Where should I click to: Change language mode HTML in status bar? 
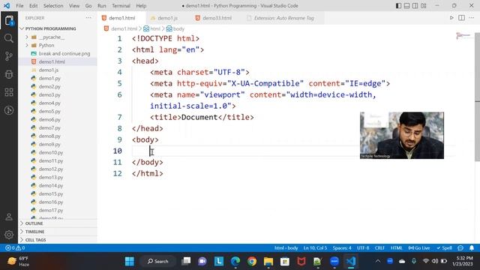[397, 248]
